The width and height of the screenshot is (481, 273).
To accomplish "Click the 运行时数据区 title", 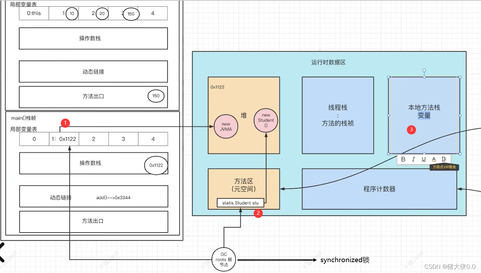I will click(329, 62).
